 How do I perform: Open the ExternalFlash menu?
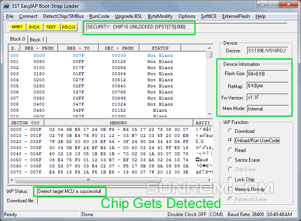point(236,16)
